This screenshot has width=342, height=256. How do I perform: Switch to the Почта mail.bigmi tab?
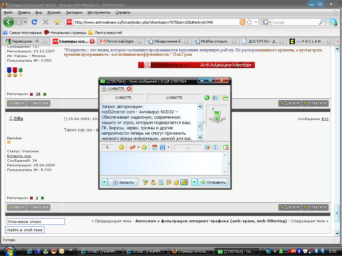tap(121, 41)
